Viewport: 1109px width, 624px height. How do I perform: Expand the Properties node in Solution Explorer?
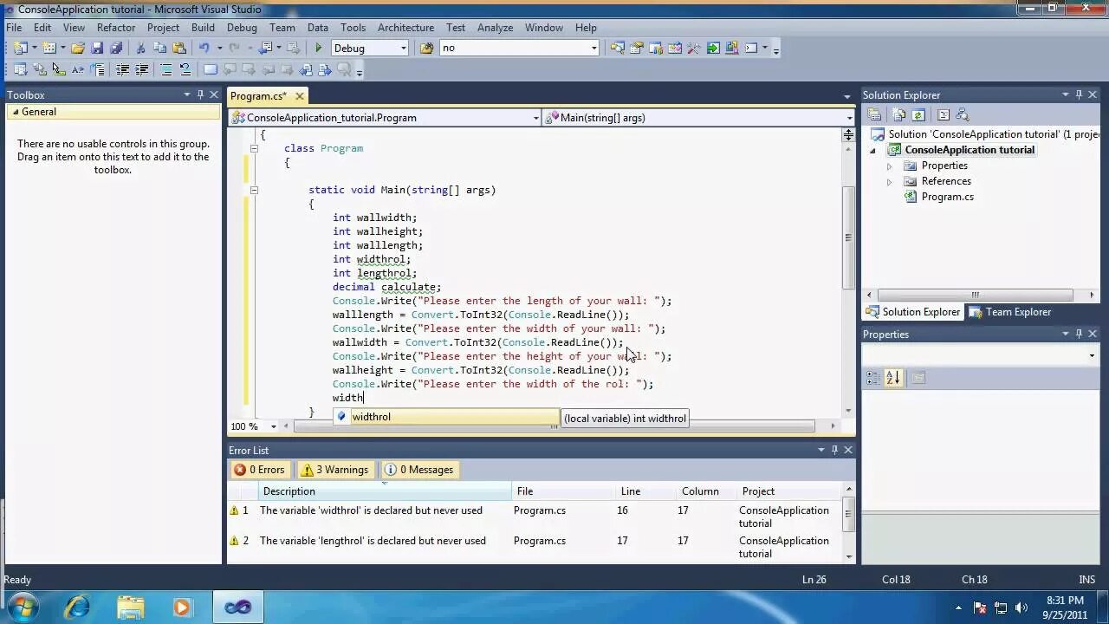pyautogui.click(x=889, y=166)
